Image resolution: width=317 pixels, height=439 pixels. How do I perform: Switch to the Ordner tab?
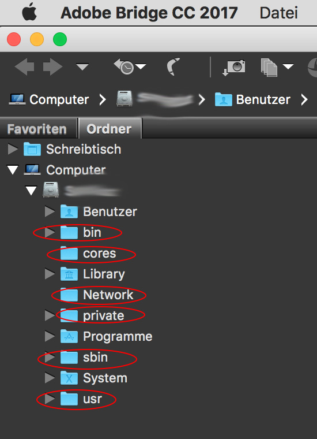coord(109,129)
